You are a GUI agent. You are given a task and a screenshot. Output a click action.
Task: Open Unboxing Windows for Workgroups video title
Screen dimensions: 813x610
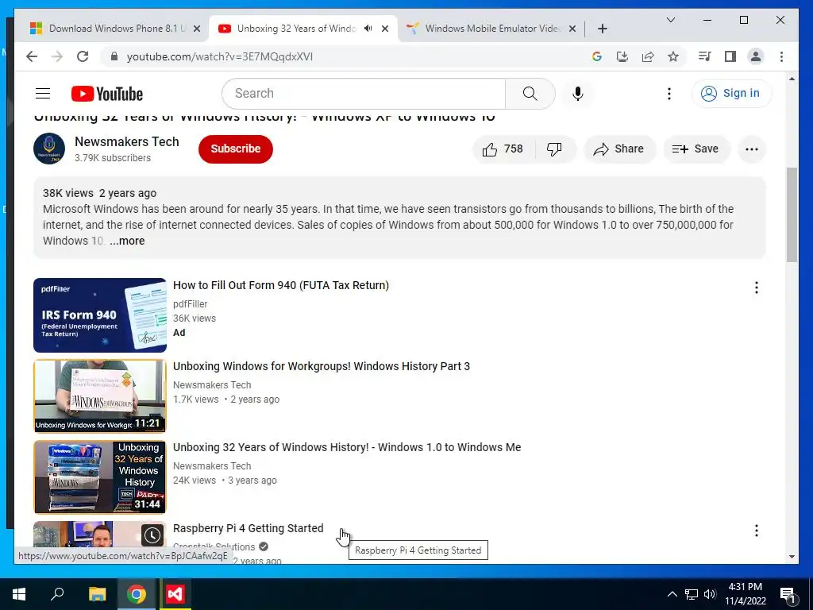tap(322, 366)
